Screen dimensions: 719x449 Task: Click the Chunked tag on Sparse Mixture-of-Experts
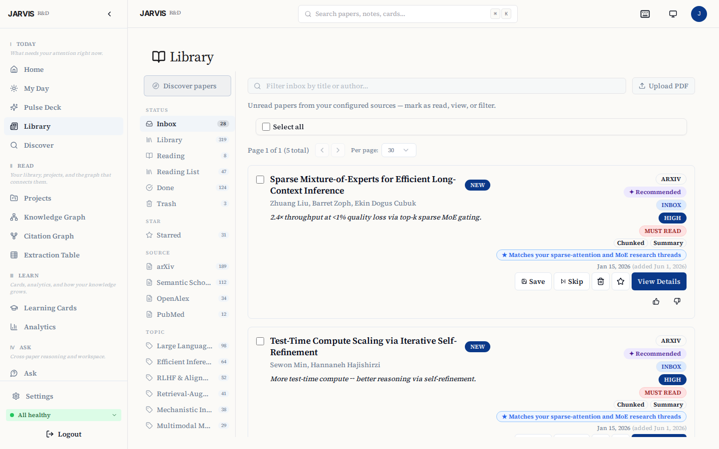(x=631, y=243)
